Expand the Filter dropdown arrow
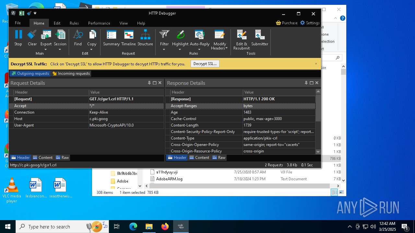Viewport: 415px width, 233px height. 164,50
